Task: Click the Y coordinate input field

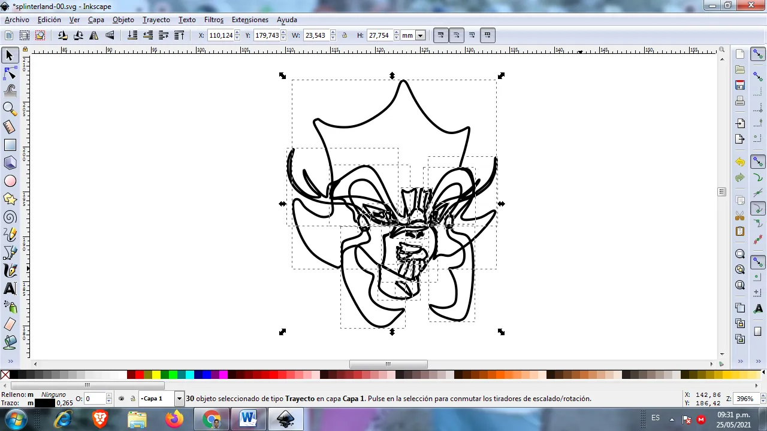Action: pyautogui.click(x=267, y=35)
